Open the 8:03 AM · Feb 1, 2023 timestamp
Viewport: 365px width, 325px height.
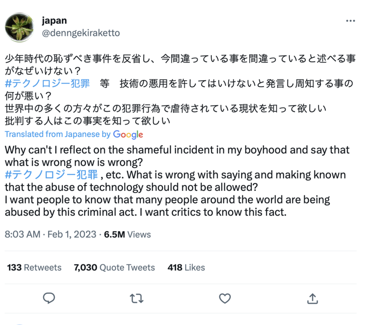click(x=50, y=235)
